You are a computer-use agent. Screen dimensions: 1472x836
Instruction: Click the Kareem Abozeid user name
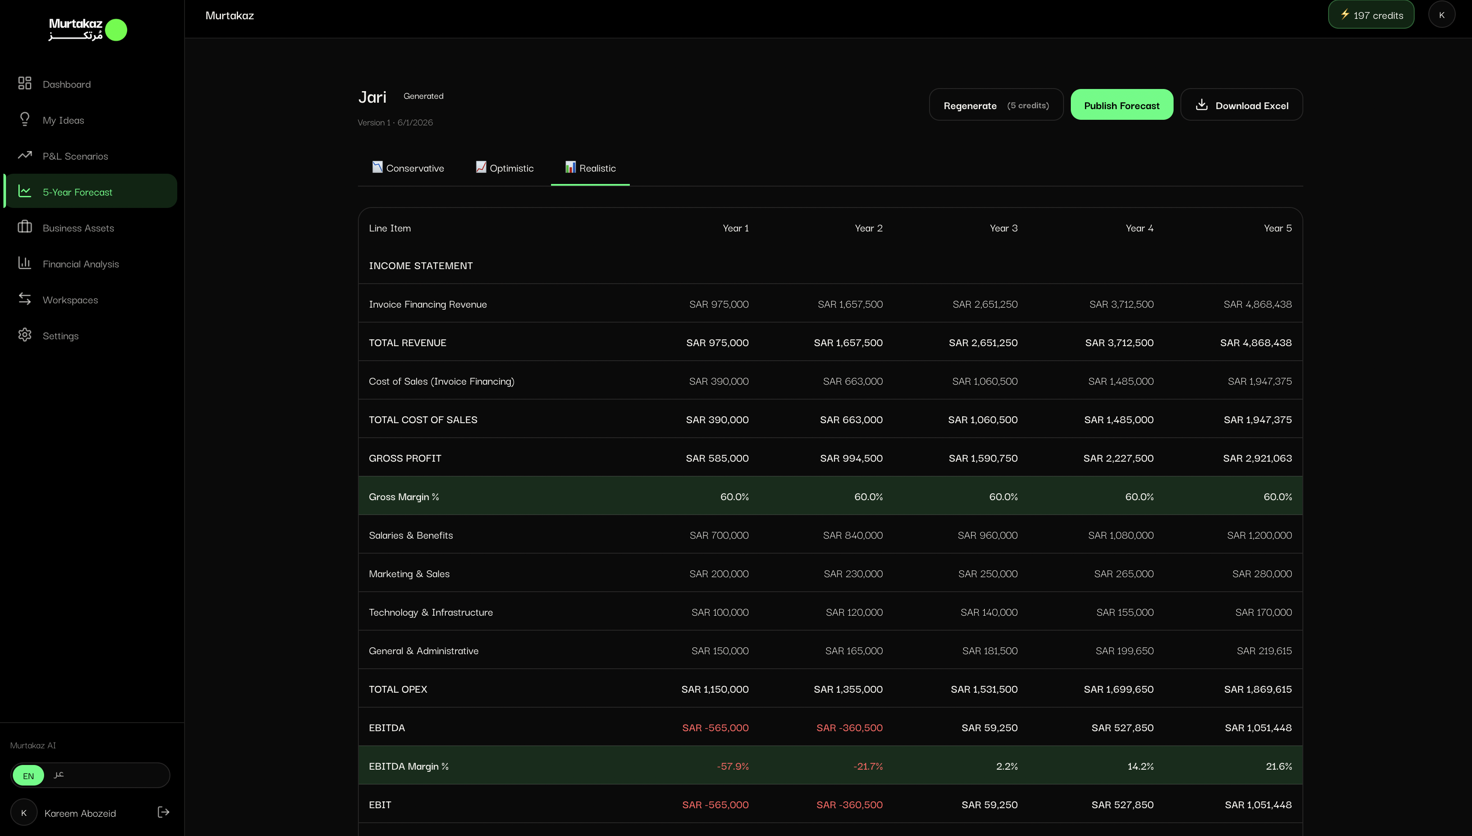click(x=80, y=813)
